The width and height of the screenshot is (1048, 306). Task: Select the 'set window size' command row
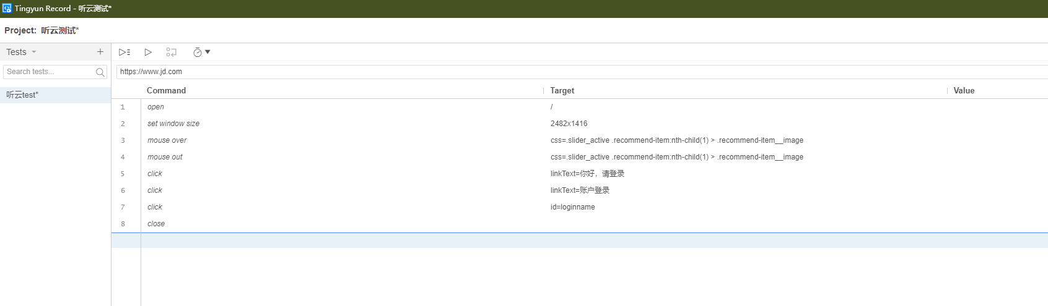click(x=173, y=124)
